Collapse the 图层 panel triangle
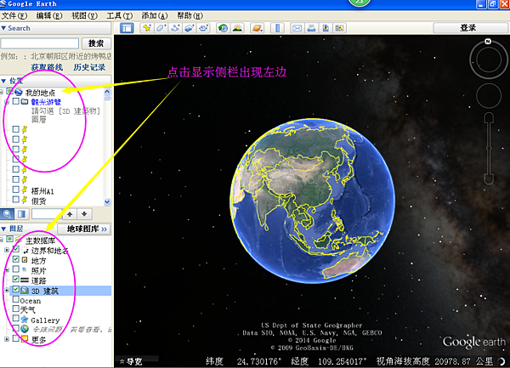 point(3,229)
